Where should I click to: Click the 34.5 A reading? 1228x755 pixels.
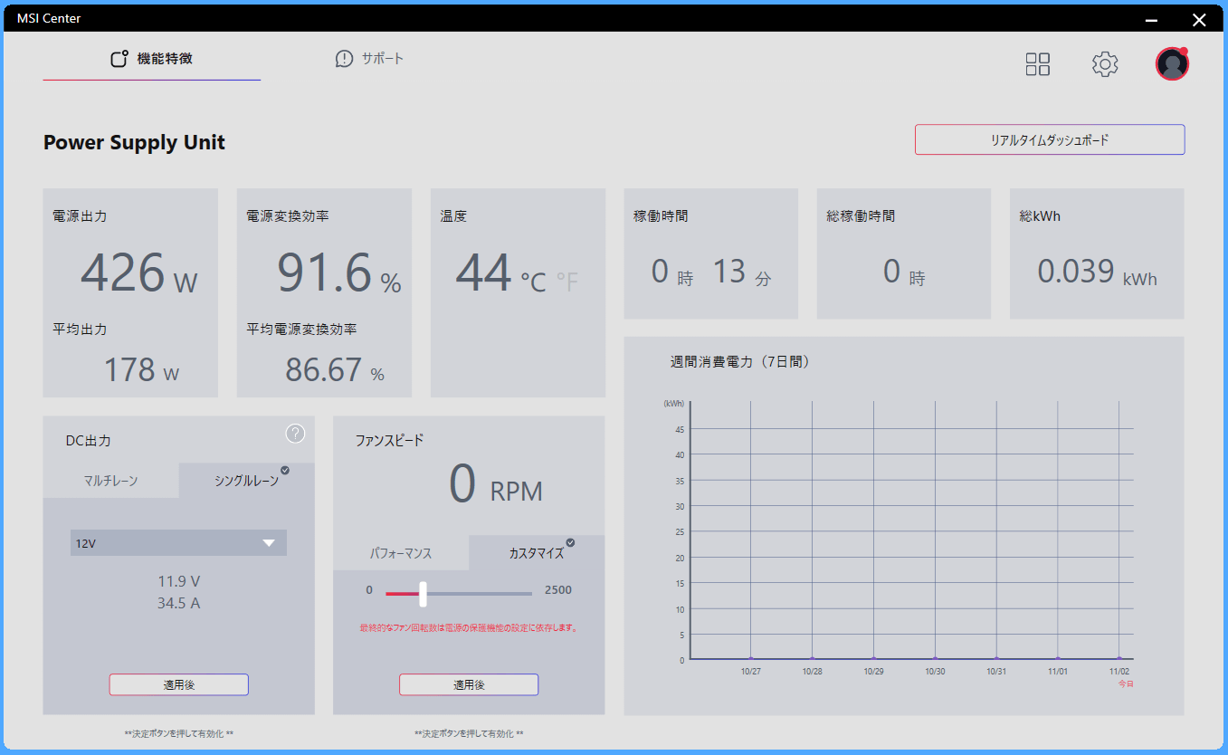(x=178, y=603)
